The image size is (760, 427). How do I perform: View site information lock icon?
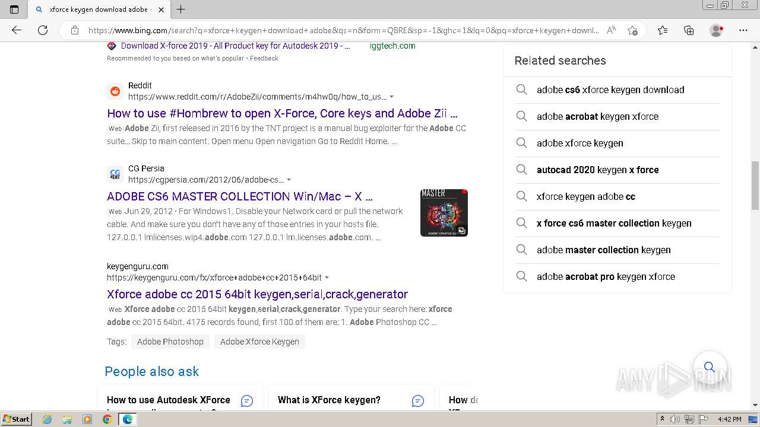coord(75,30)
